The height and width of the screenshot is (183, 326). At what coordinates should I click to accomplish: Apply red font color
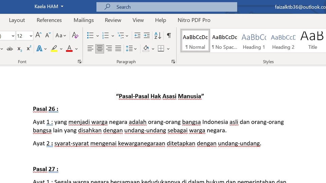(69, 48)
